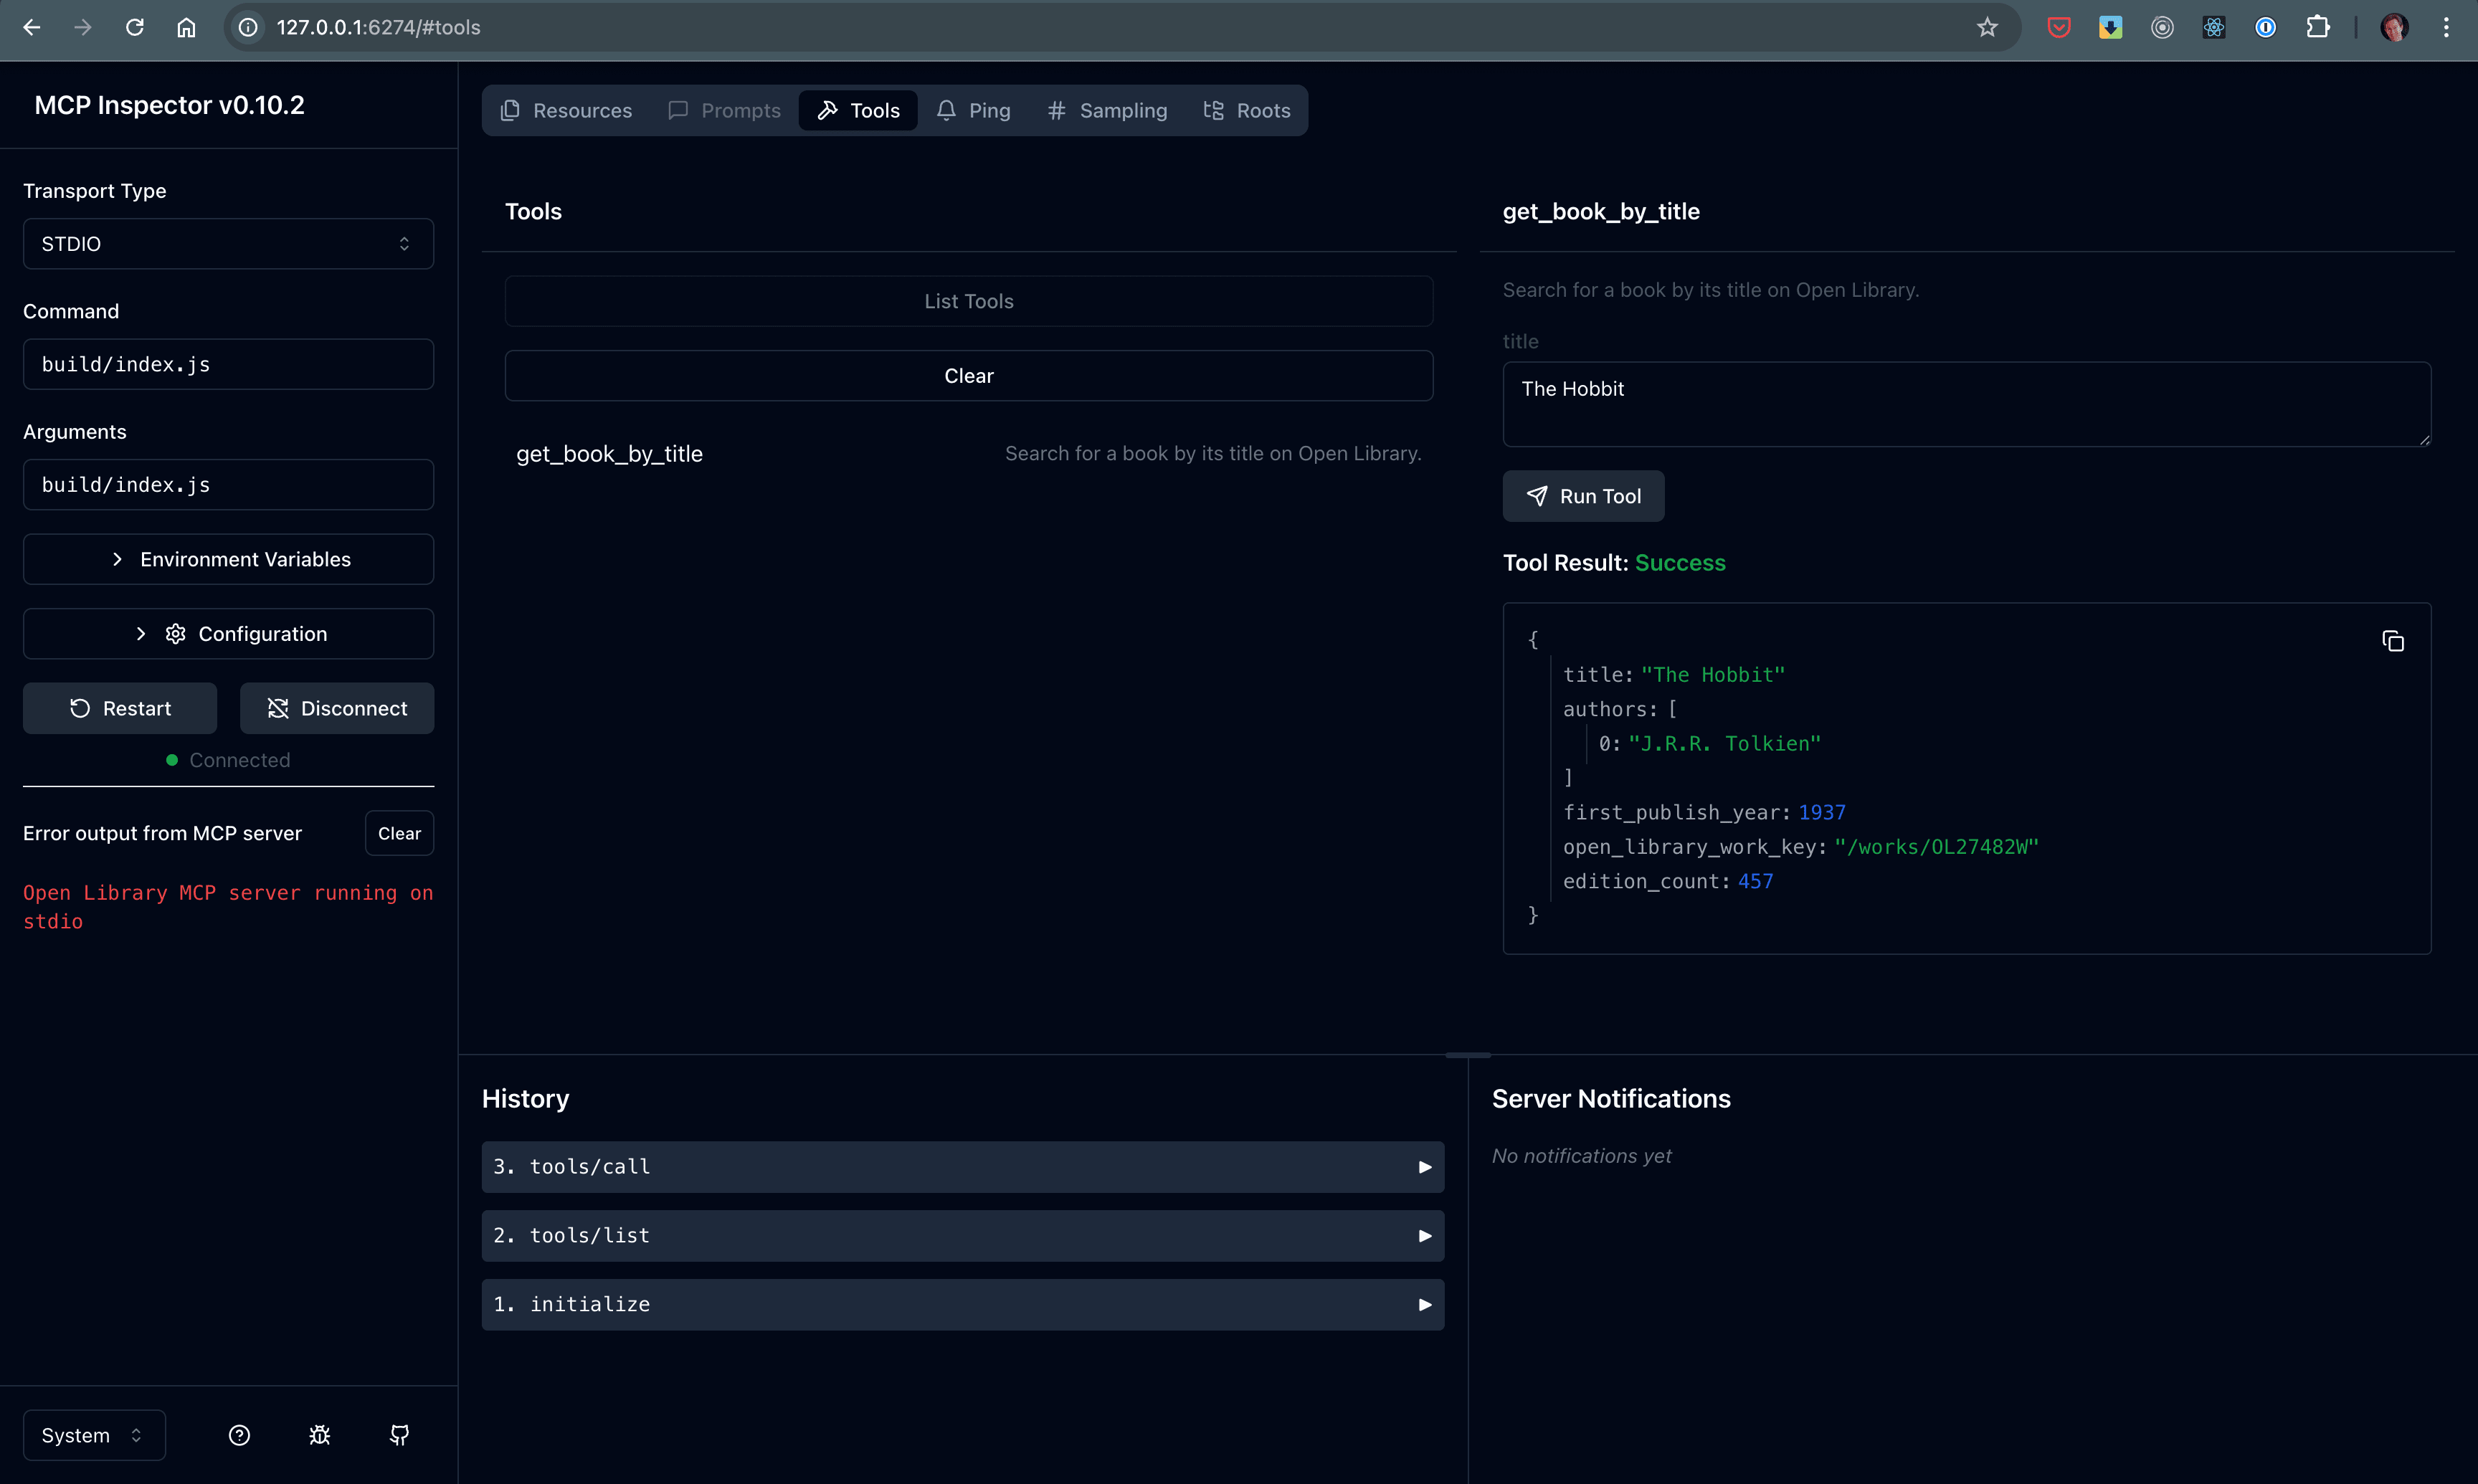The height and width of the screenshot is (1484, 2478).
Task: Expand the Configuration section
Action: pos(228,634)
